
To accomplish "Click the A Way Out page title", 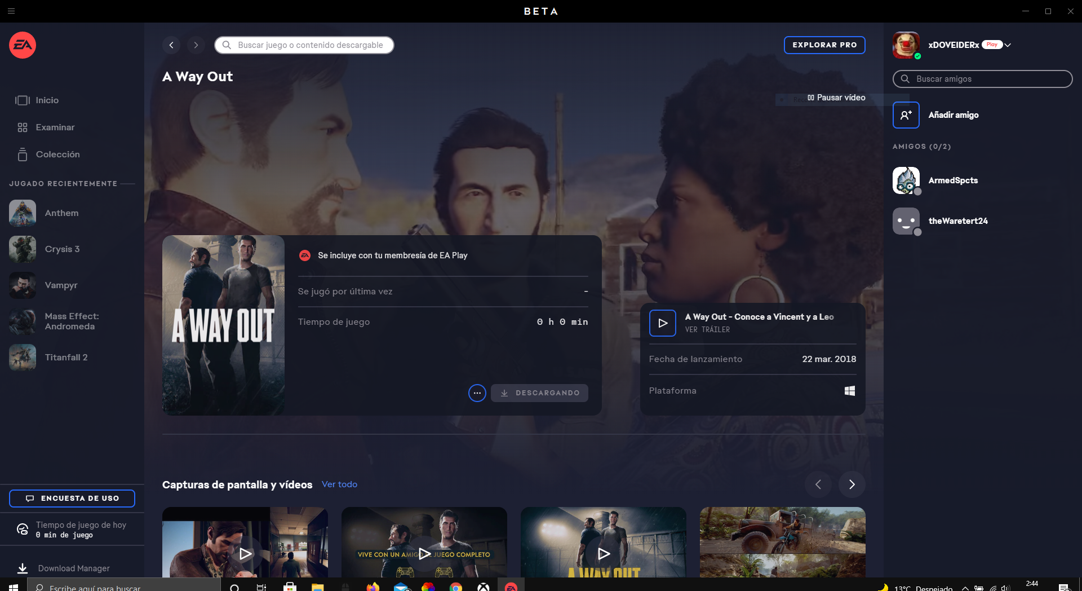I will (x=198, y=77).
